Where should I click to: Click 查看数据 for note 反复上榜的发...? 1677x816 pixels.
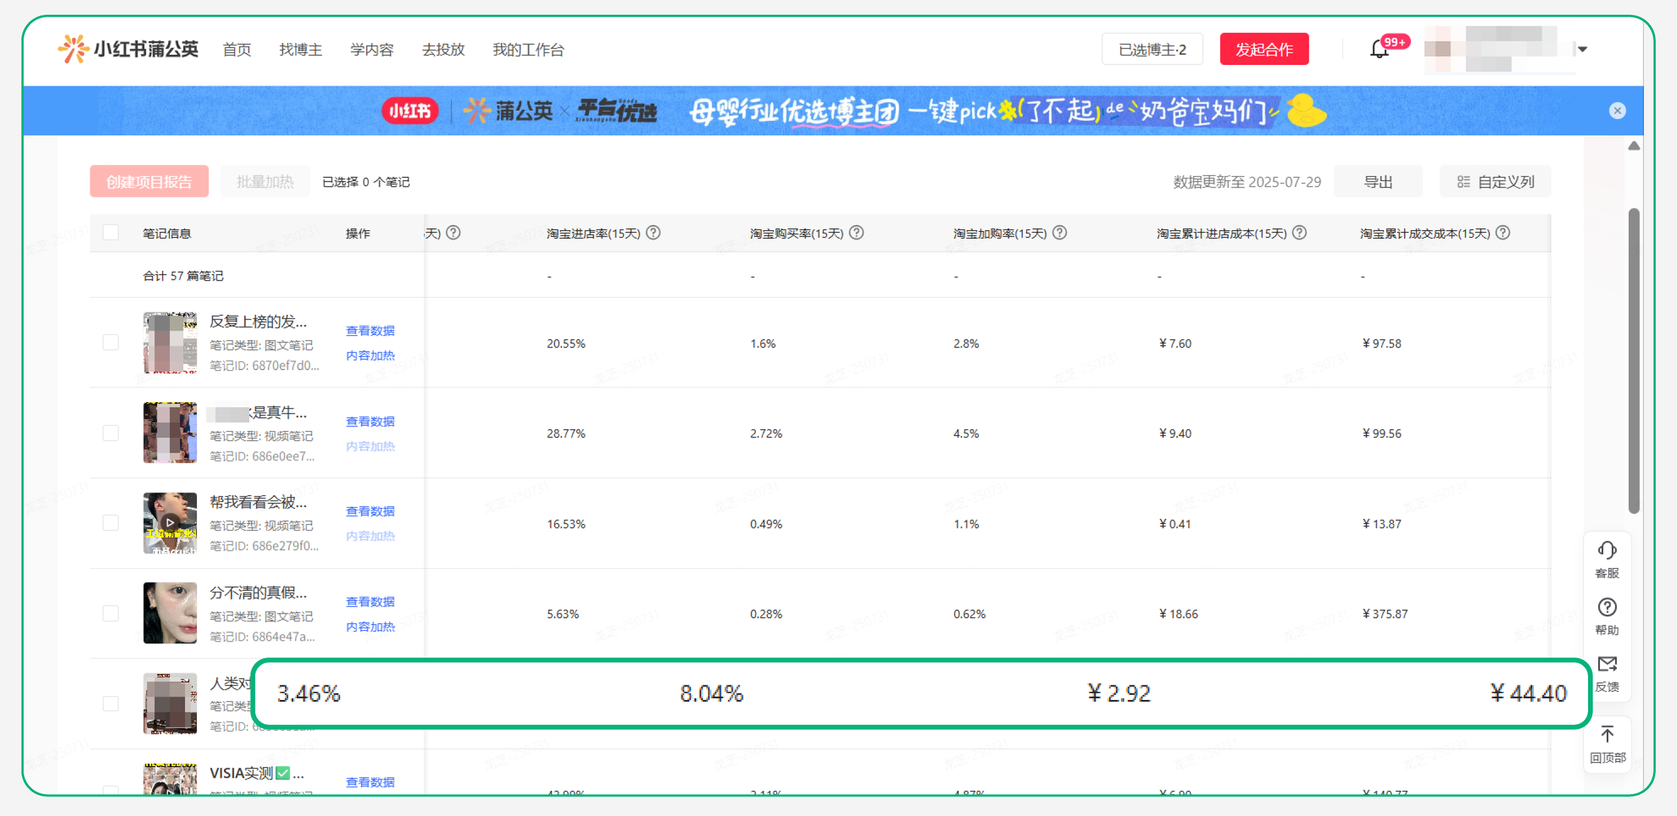[370, 331]
